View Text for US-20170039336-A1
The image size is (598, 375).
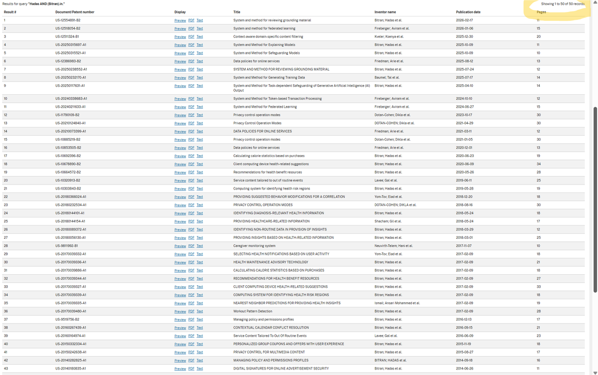(200, 262)
